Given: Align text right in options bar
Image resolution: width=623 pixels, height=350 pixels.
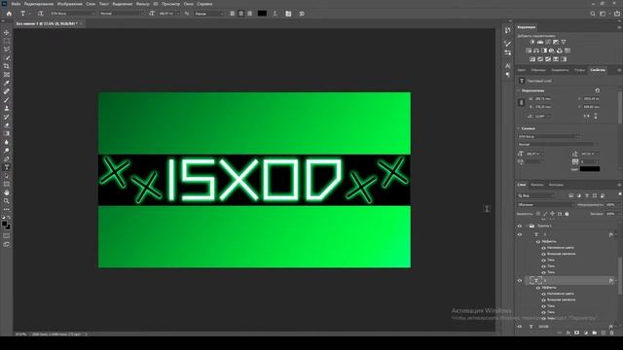Looking at the screenshot, I should tap(250, 14).
